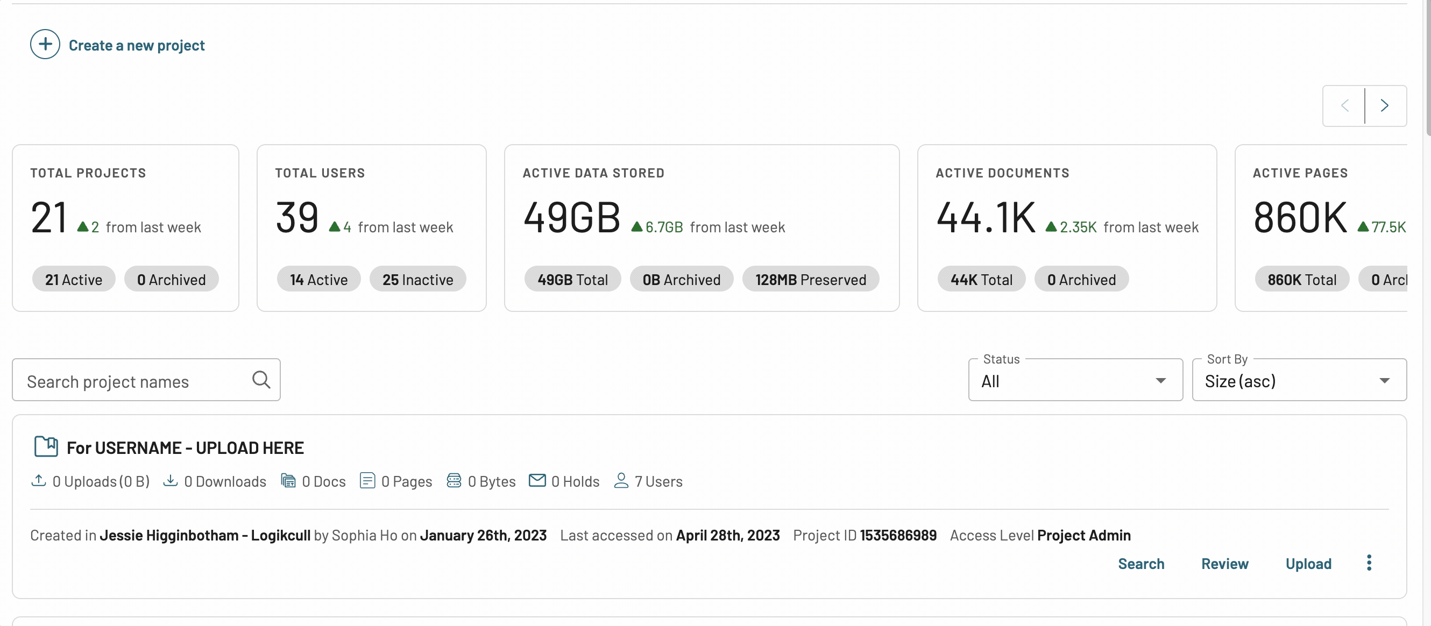This screenshot has width=1431, height=626.
Task: Open the Sort By dropdown Size (asc)
Action: 1299,380
